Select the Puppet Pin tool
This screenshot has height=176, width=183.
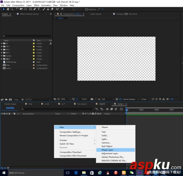pyautogui.click(x=62, y=9)
